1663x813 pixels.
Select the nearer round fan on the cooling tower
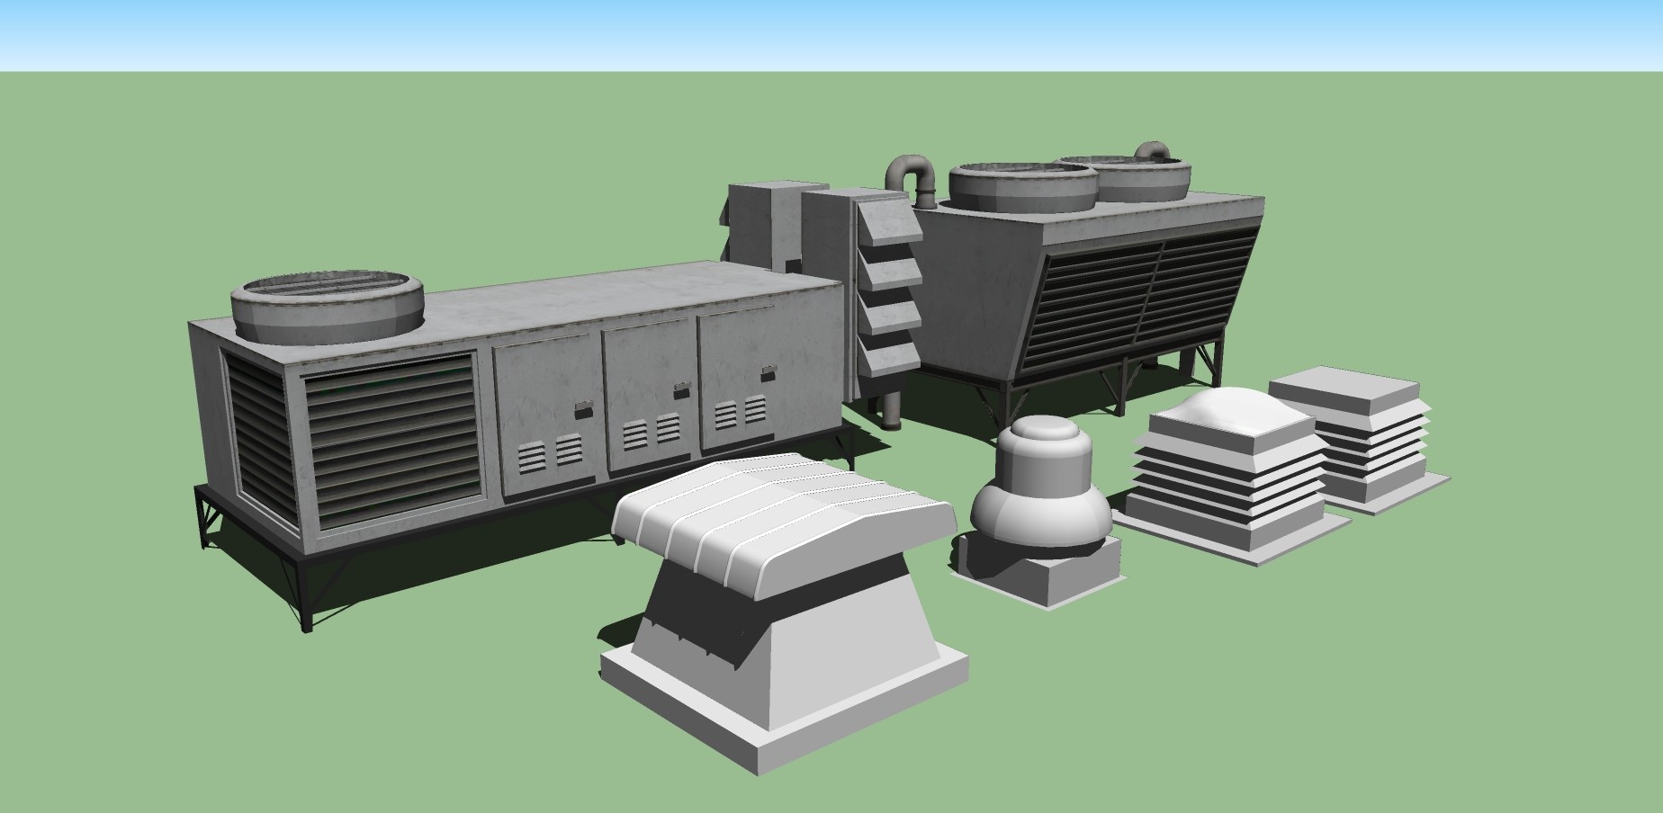pos(1023,189)
